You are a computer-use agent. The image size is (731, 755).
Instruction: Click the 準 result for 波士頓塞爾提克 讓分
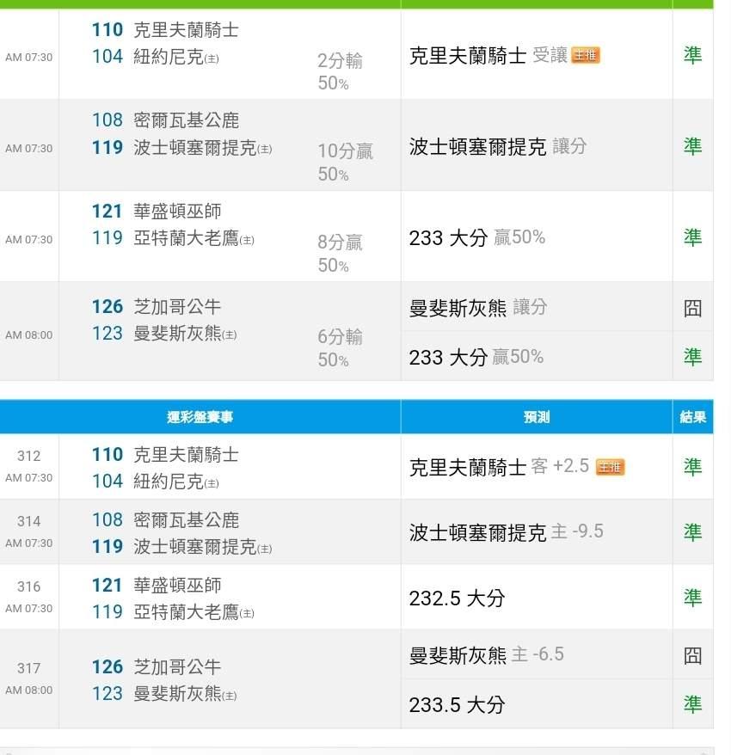(692, 146)
